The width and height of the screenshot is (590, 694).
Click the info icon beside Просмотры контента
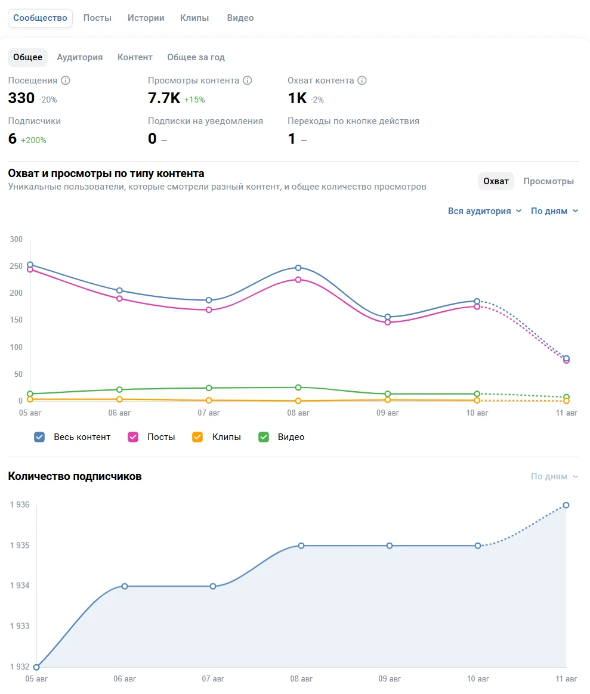click(x=248, y=80)
